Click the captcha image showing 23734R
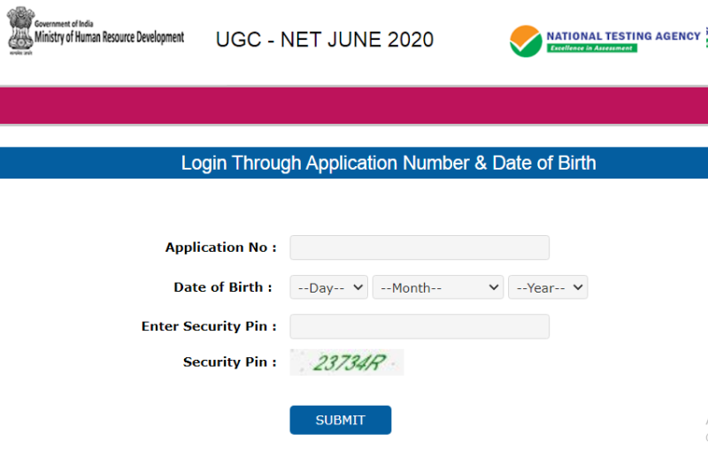Screen dimensions: 708x457 coord(347,362)
